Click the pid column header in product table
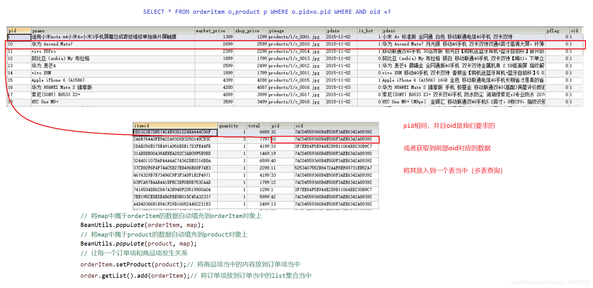Image resolution: width=593 pixels, height=288 pixels. point(19,31)
